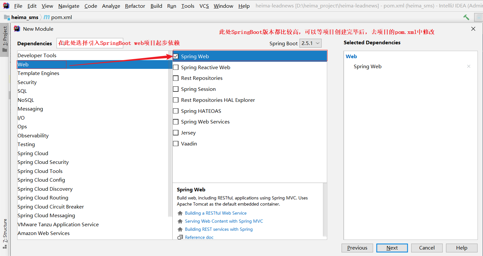The height and width of the screenshot is (256, 483).
Task: Check Rest Repositories HAL Explorer
Action: pos(176,100)
